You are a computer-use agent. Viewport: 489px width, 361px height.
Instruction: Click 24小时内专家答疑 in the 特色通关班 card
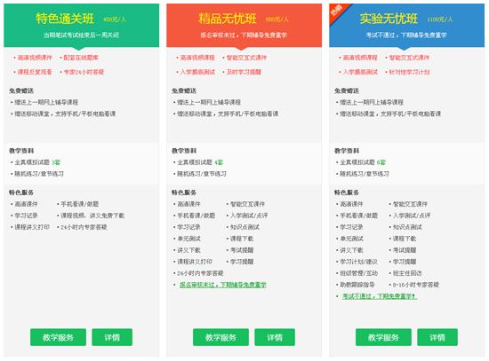click(84, 227)
